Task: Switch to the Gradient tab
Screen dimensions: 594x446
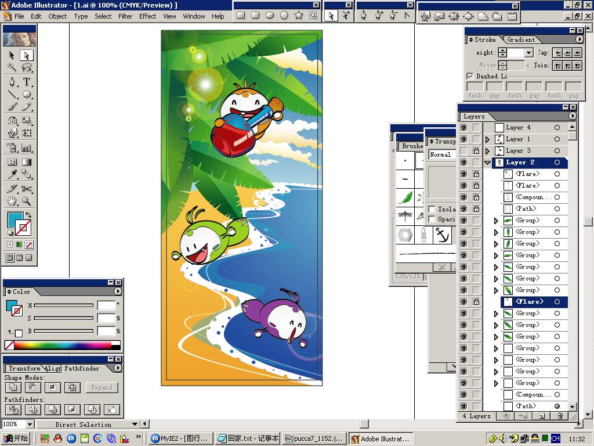Action: tap(521, 39)
